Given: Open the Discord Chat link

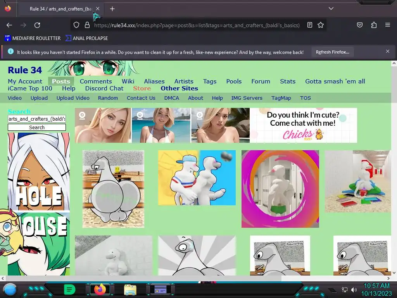Looking at the screenshot, I should (104, 88).
